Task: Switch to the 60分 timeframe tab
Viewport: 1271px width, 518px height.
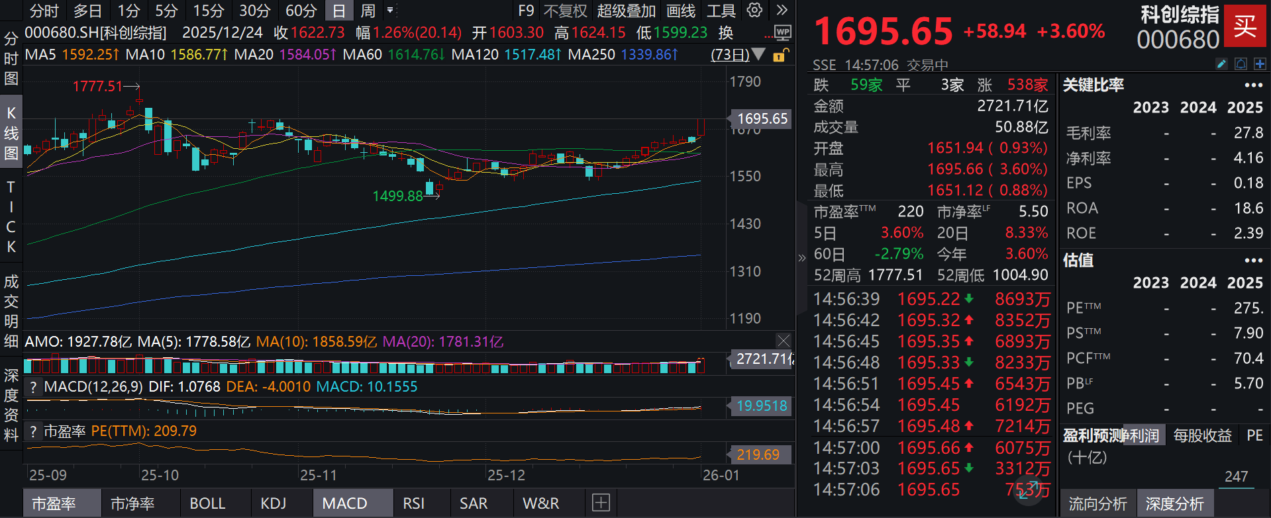Action: tap(301, 11)
